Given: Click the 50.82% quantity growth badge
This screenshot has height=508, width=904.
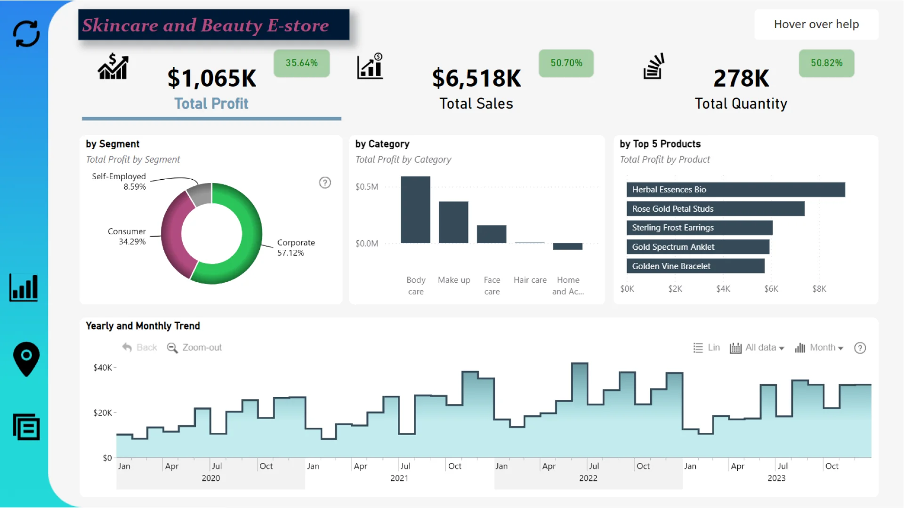Looking at the screenshot, I should pos(827,63).
